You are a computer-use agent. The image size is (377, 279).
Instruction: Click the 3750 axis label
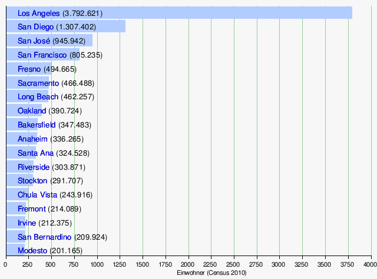347,264
